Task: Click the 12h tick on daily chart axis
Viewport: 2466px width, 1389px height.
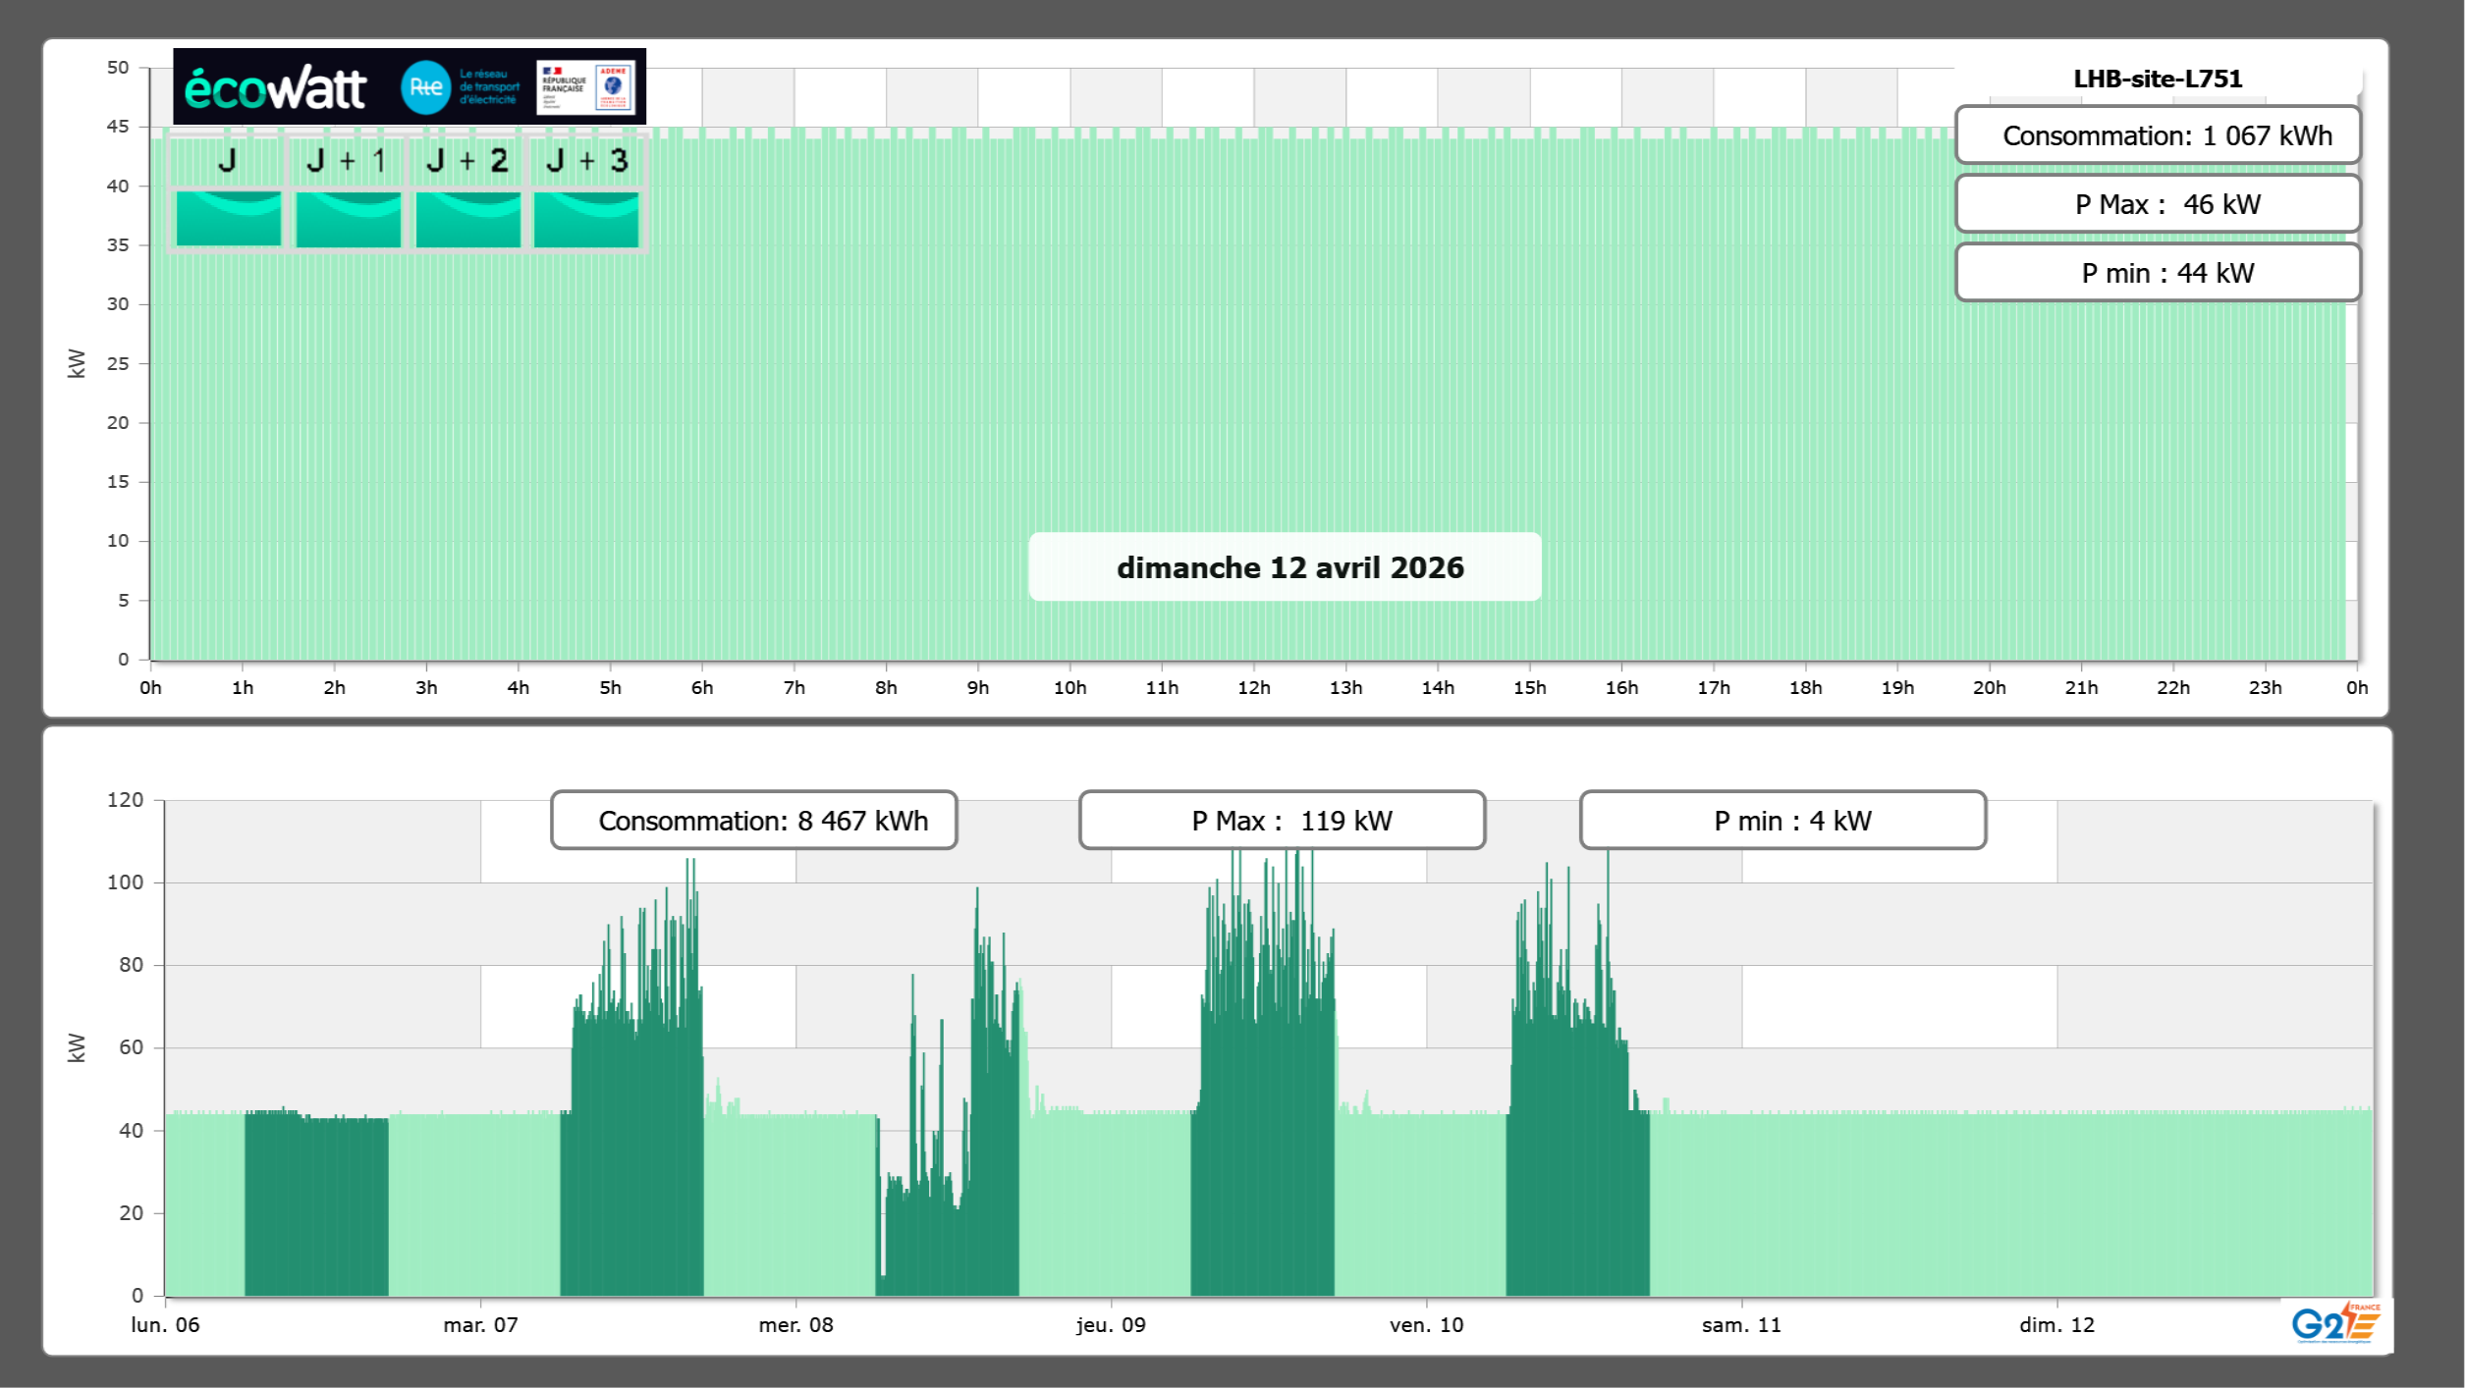Action: pyautogui.click(x=1253, y=687)
